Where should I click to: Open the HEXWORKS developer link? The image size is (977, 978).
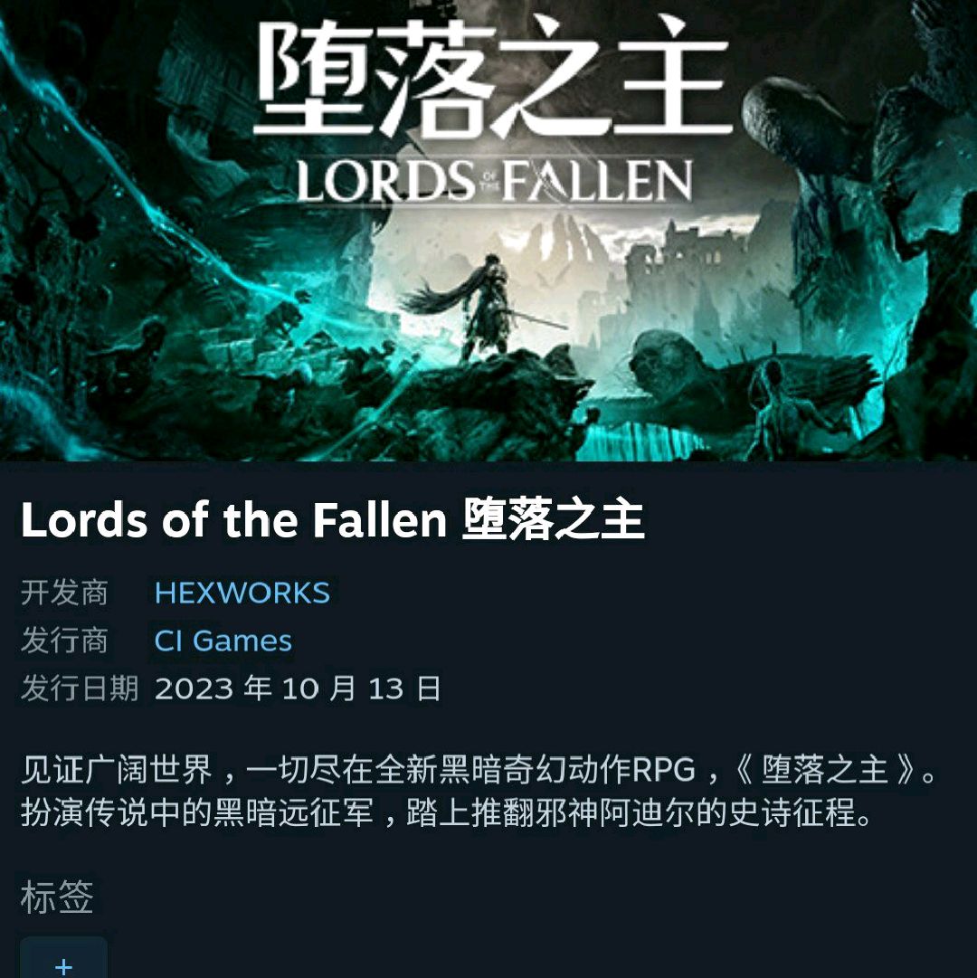tap(242, 593)
